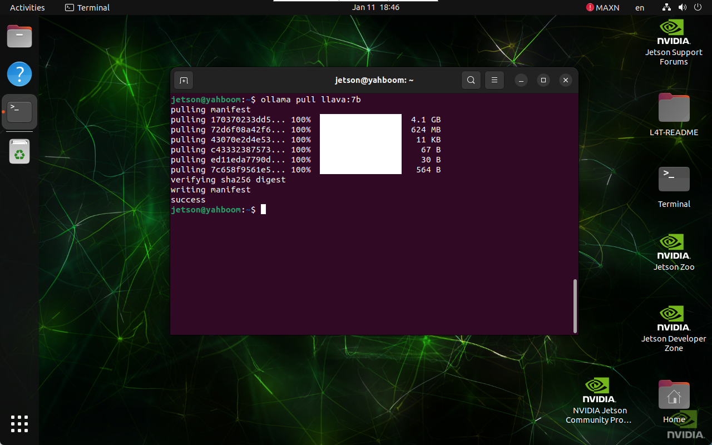The width and height of the screenshot is (712, 445).
Task: Click the 'pulling ed11eda7790d...' line
Action: click(x=305, y=160)
